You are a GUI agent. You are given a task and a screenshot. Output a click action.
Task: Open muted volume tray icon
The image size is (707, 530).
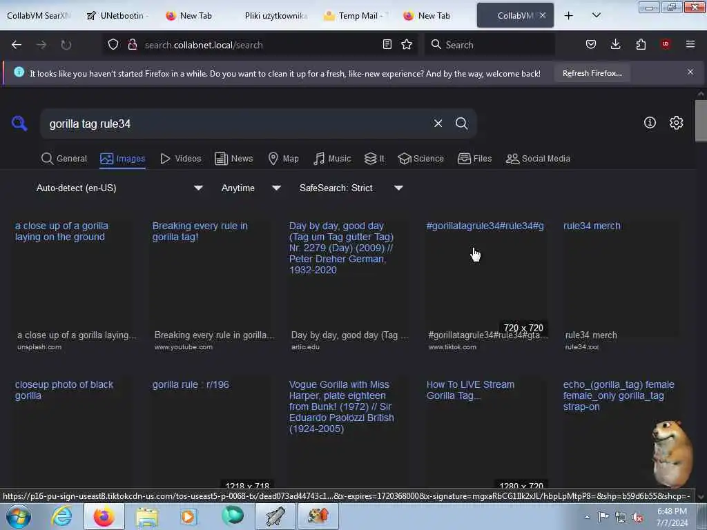637,518
